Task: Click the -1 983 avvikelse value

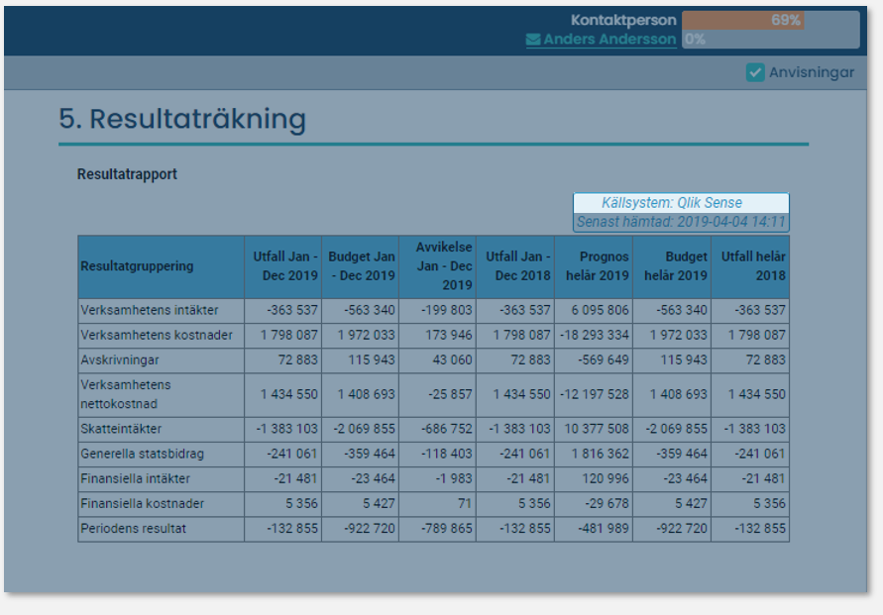Action: (x=453, y=479)
